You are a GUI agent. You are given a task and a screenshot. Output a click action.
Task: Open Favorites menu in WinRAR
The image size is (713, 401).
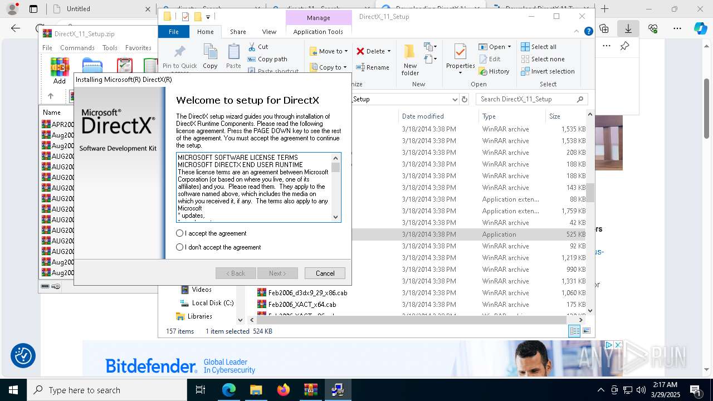pos(138,48)
